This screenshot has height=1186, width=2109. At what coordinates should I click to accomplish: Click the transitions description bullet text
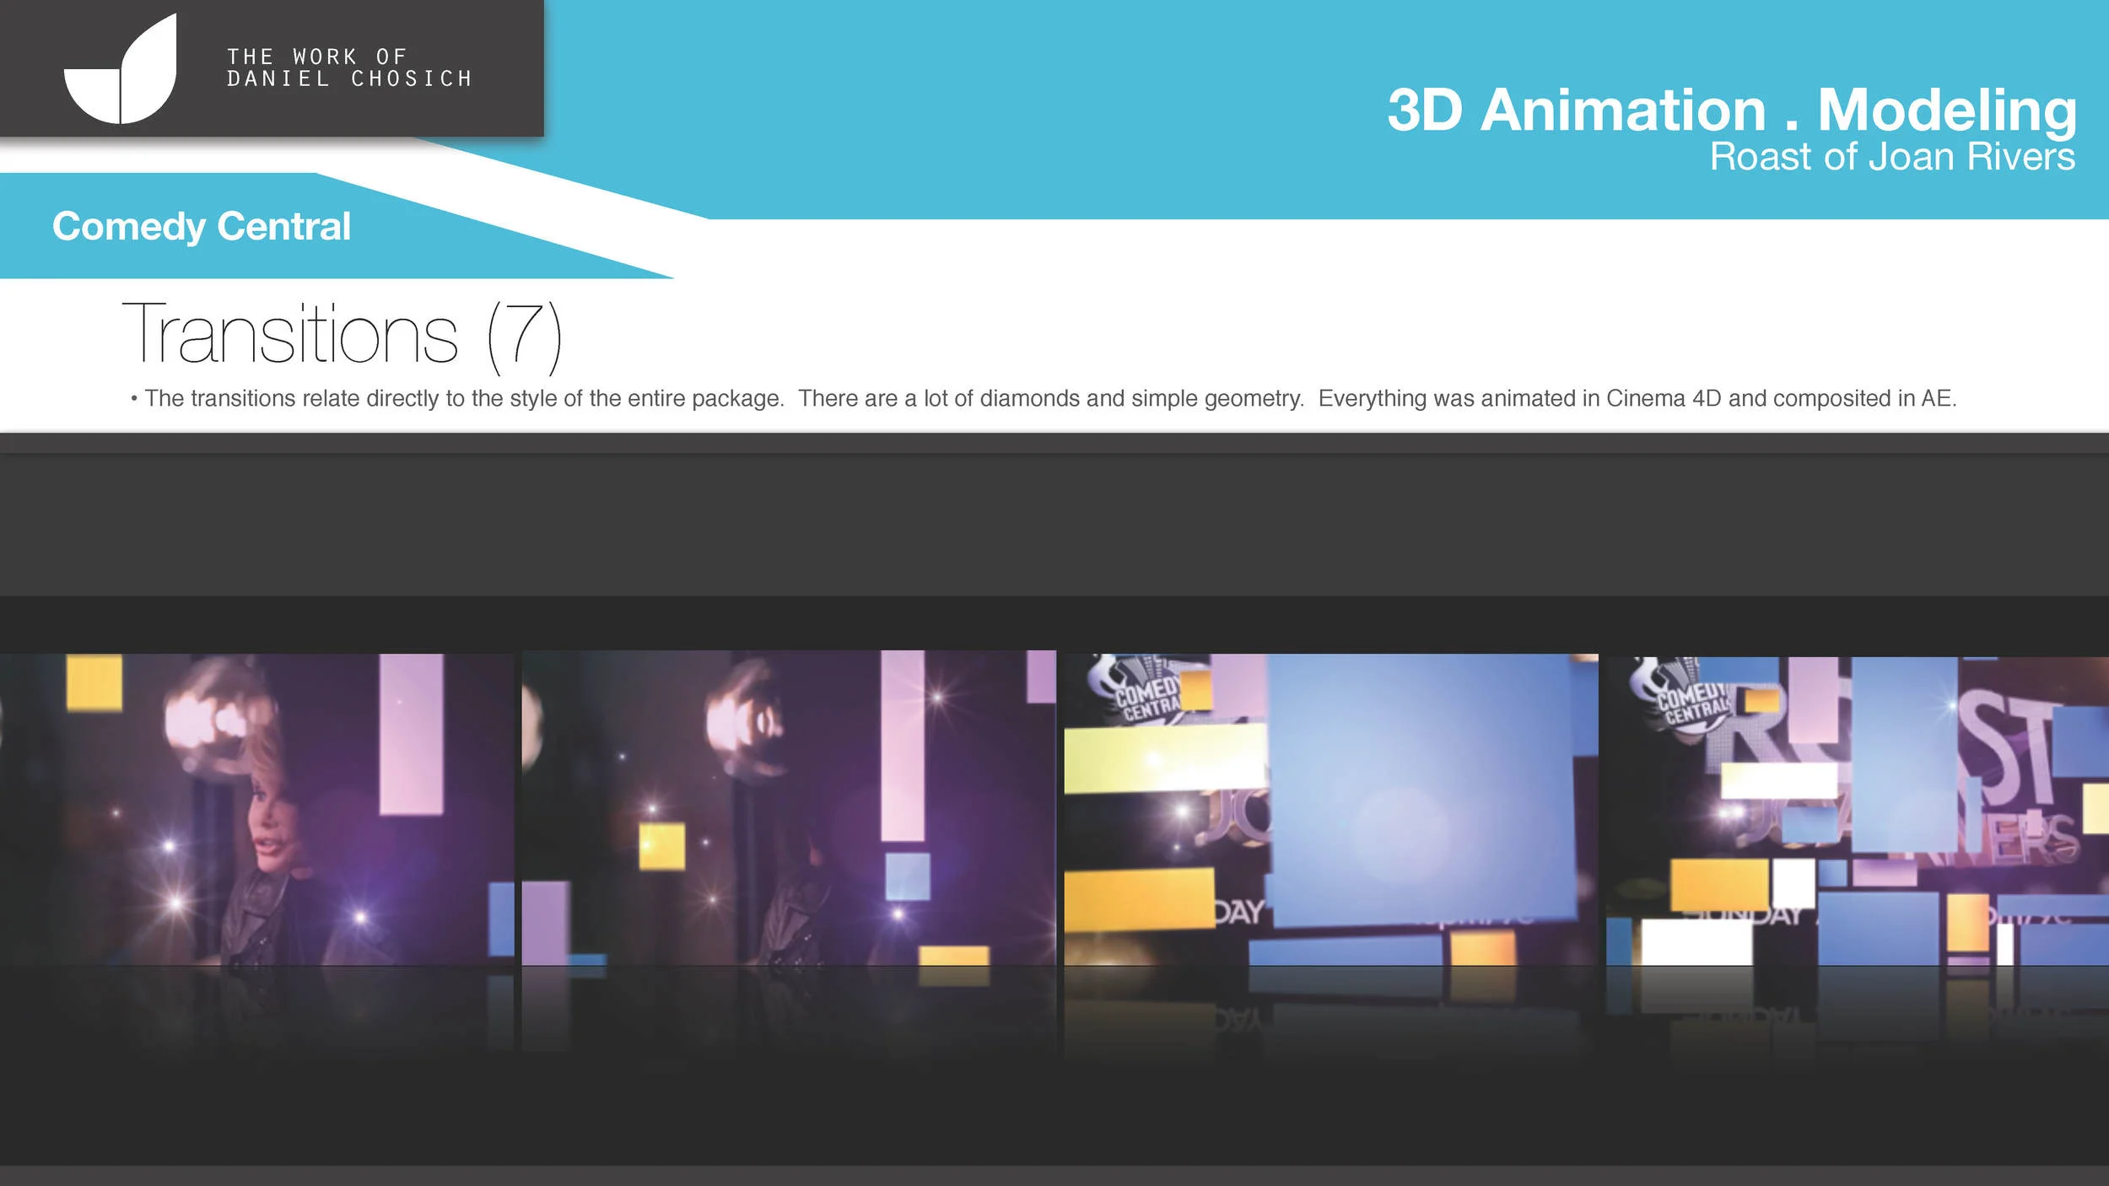pyautogui.click(x=1044, y=398)
